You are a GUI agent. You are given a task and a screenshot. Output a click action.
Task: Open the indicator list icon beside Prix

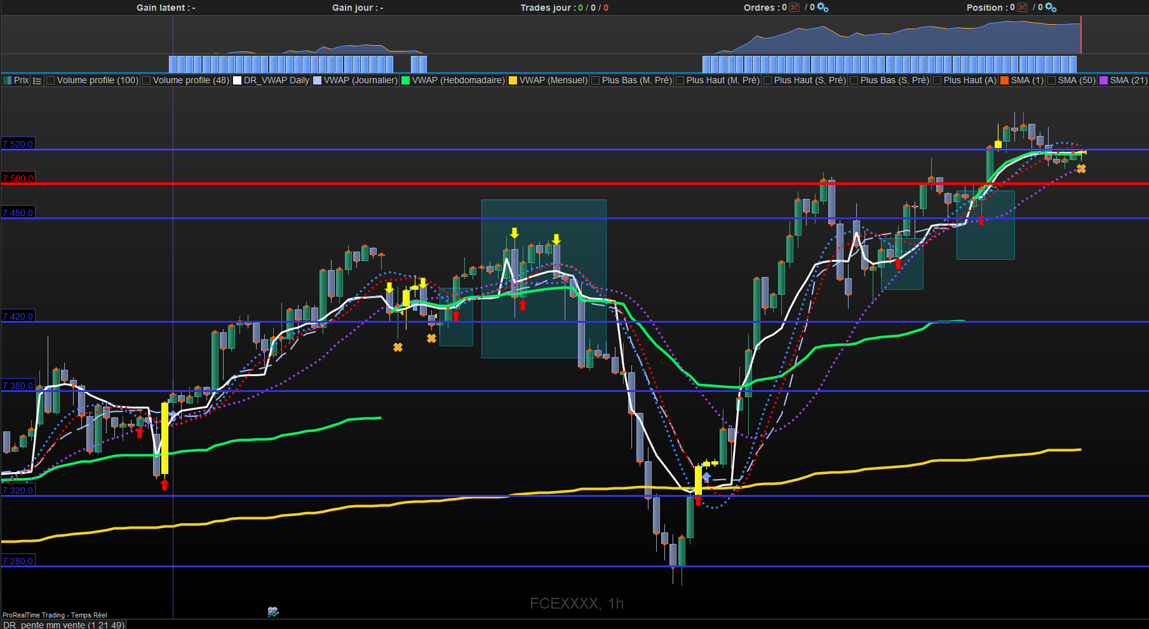[37, 81]
